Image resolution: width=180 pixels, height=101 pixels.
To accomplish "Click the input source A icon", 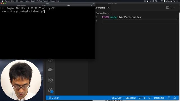I will pos(165,1).
